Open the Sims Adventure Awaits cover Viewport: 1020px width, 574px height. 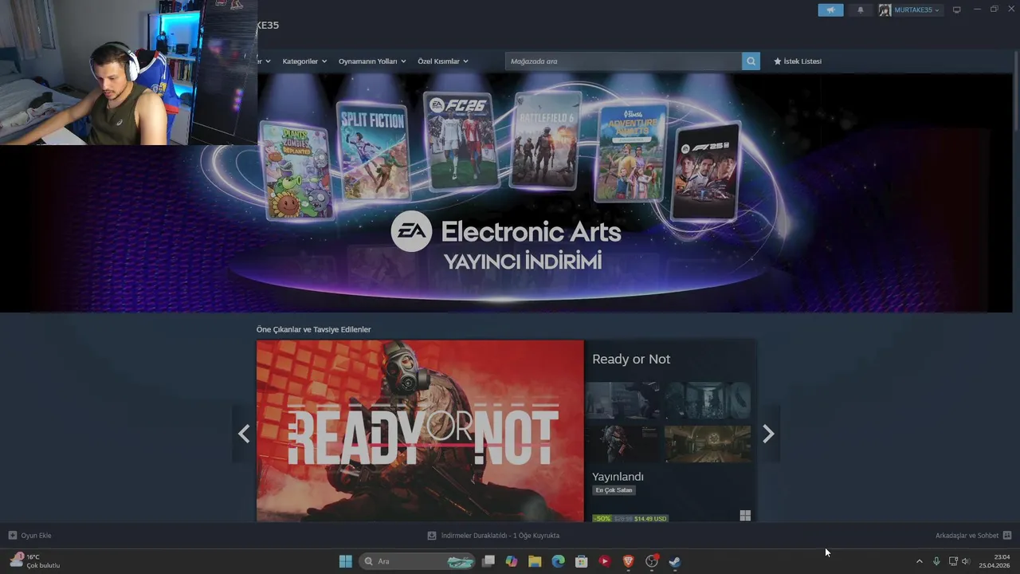coord(631,151)
